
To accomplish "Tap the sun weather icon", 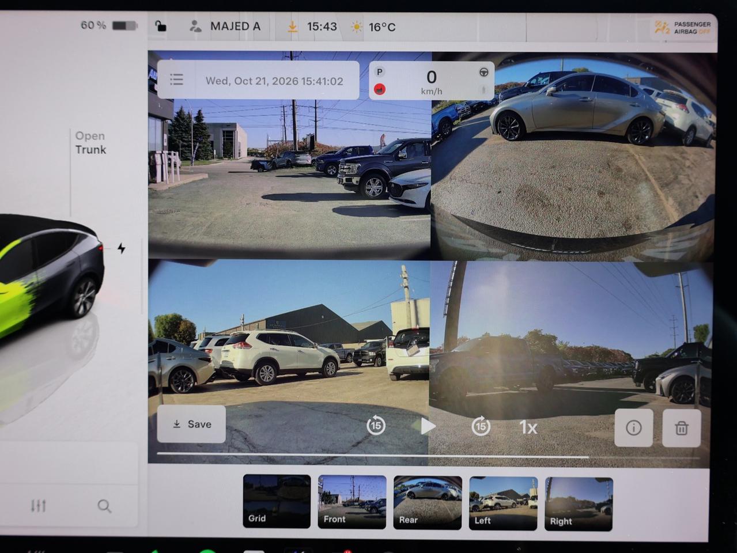I will 357,27.
